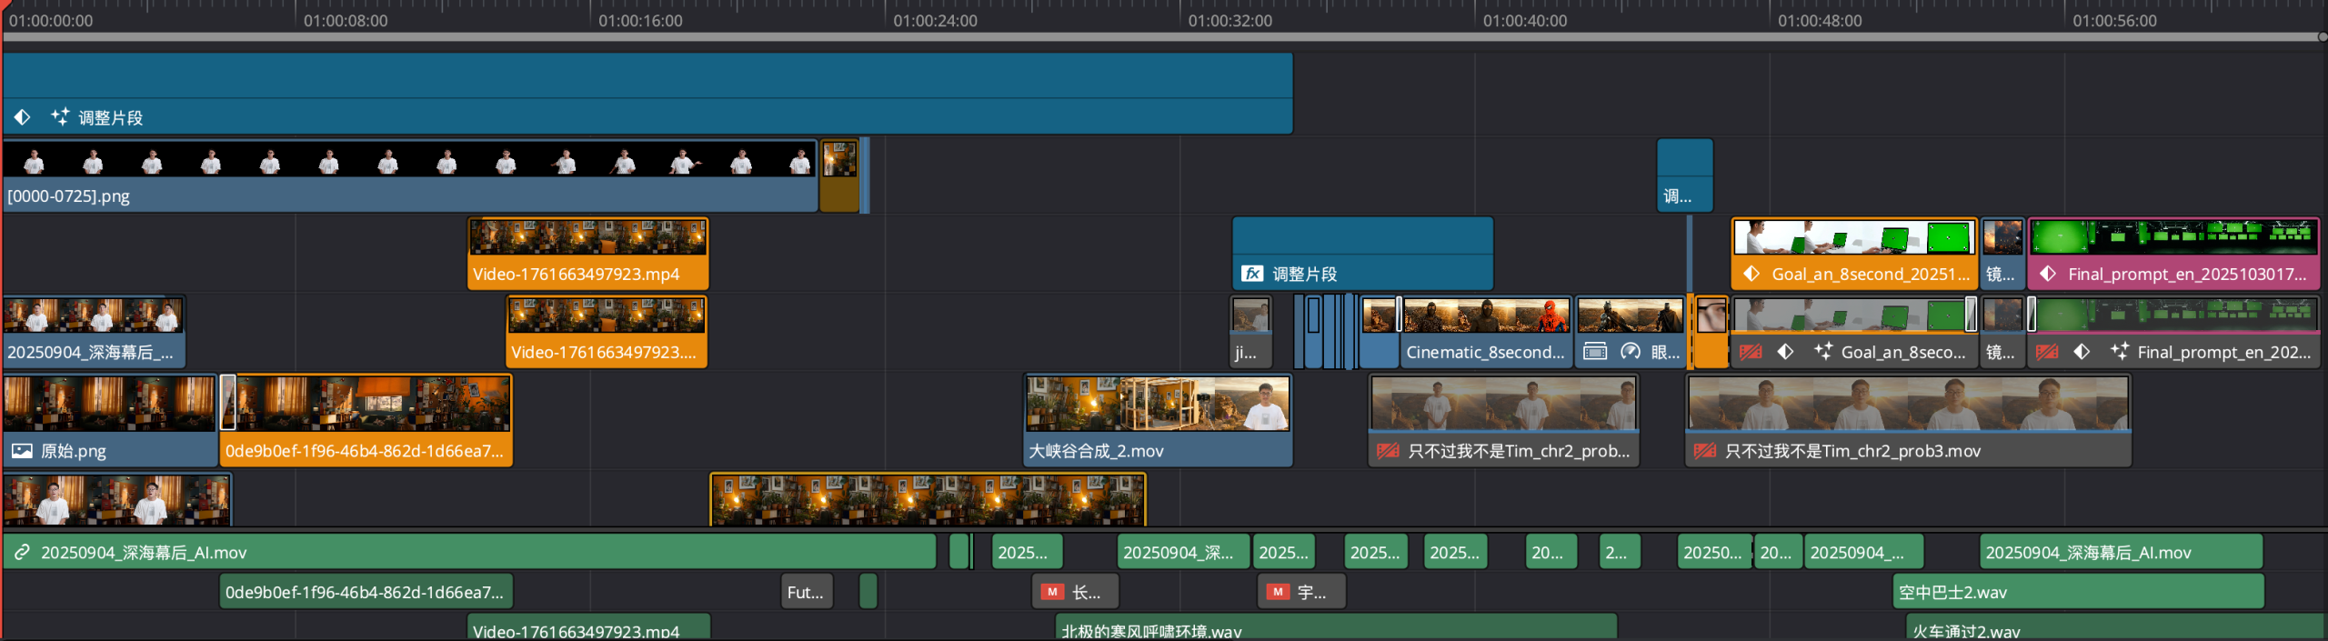
Task: Click keyframe diamond on top 调整片段 clip
Action: (x=23, y=117)
